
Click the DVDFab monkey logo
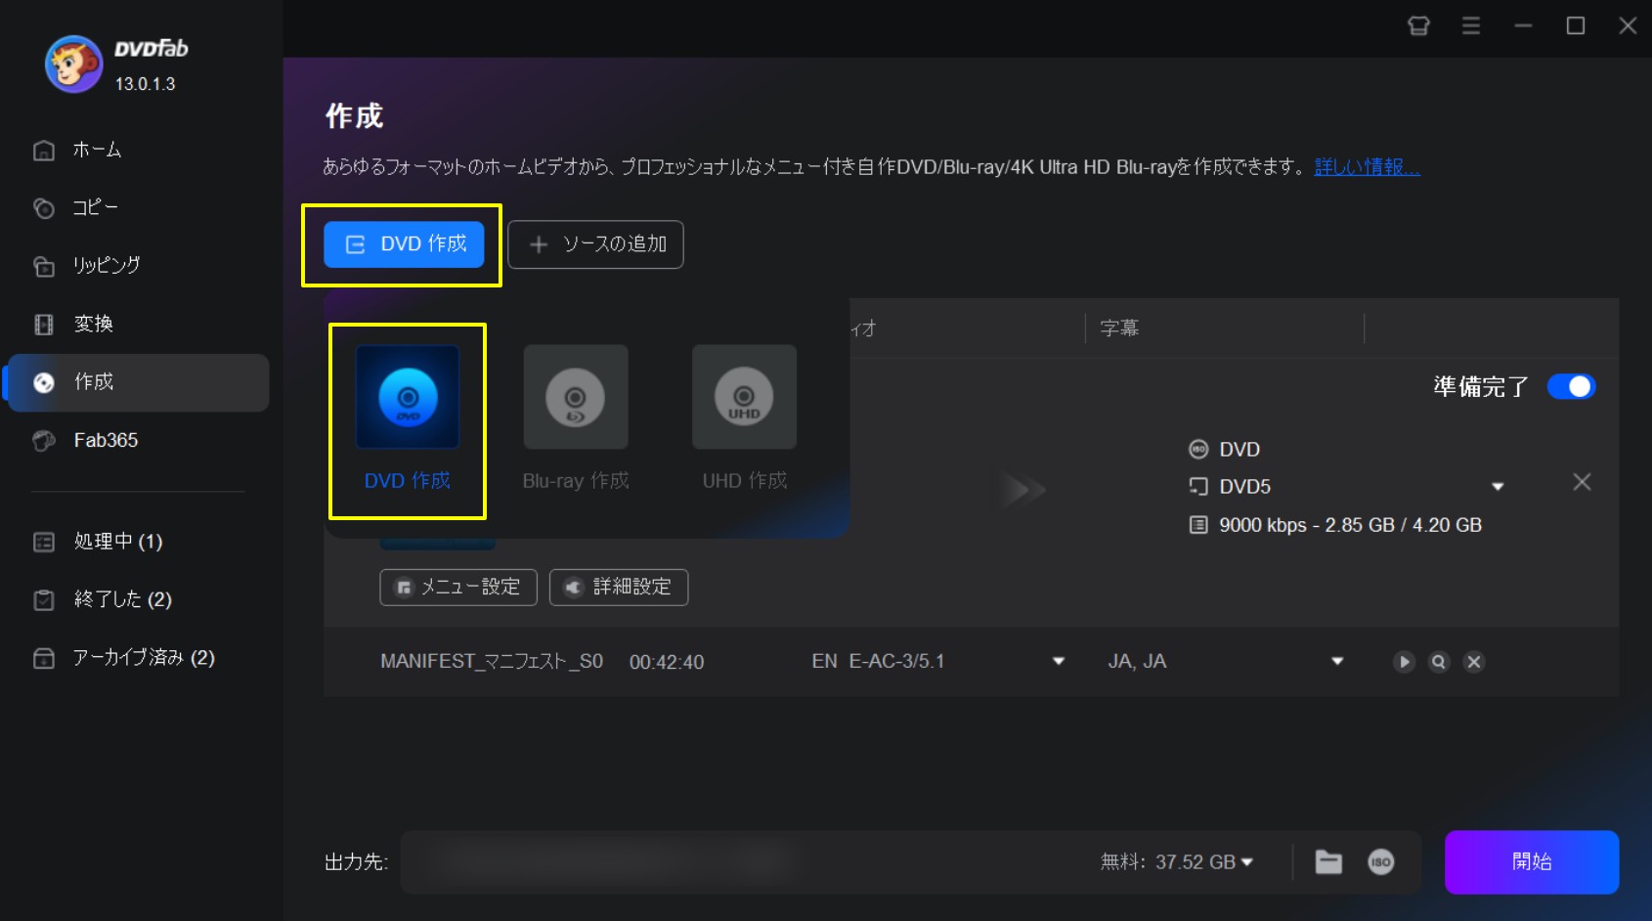pyautogui.click(x=73, y=65)
